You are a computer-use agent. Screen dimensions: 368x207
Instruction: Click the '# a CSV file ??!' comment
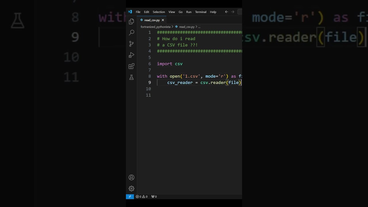[177, 45]
